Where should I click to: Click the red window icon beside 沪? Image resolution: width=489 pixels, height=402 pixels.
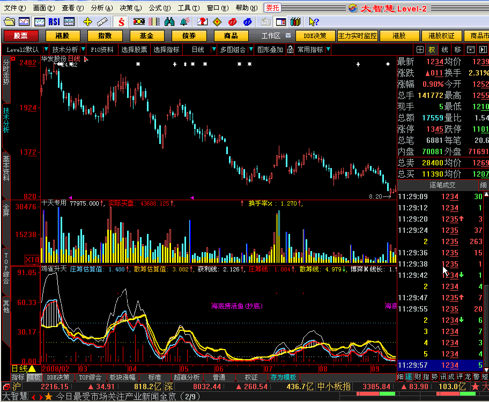tap(6, 386)
